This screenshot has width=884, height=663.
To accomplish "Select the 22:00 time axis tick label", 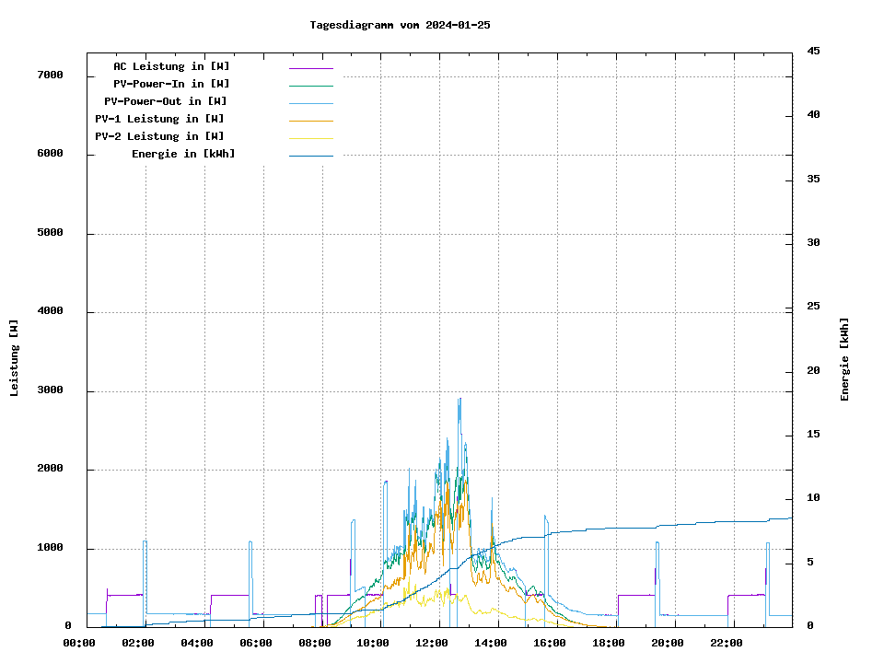I will (727, 643).
